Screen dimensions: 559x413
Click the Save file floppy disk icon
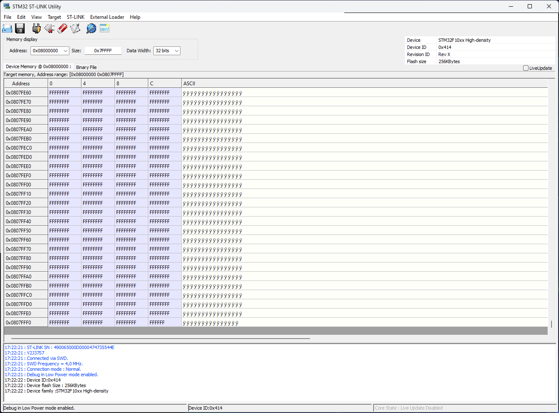pos(20,28)
